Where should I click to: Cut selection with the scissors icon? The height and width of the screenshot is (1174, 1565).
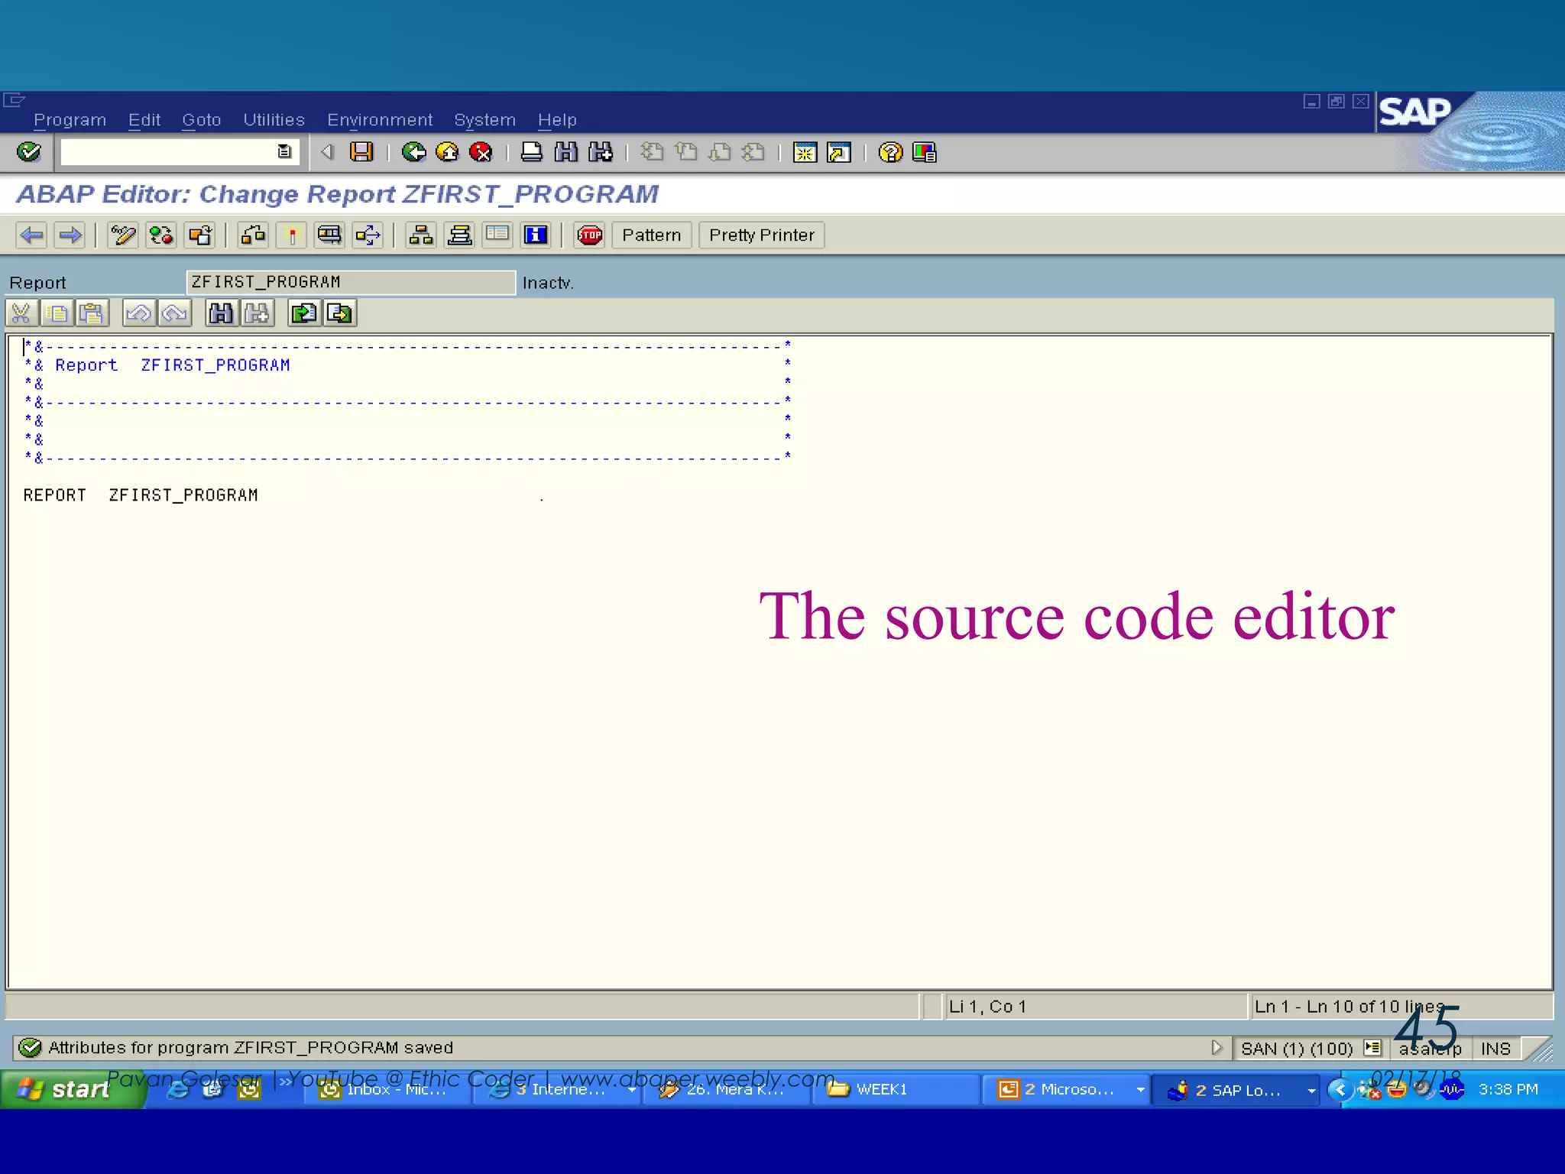(x=21, y=313)
